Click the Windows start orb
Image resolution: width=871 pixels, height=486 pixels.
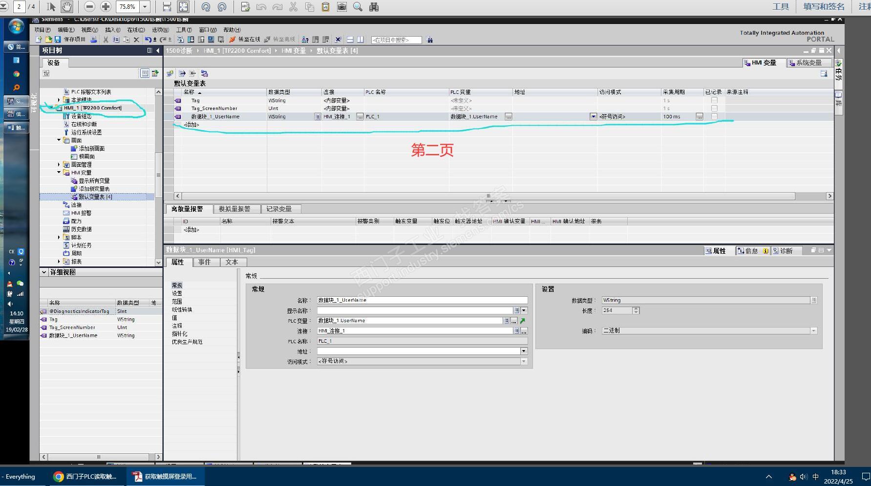[x=16, y=27]
